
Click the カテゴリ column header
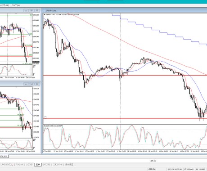(153, 161)
